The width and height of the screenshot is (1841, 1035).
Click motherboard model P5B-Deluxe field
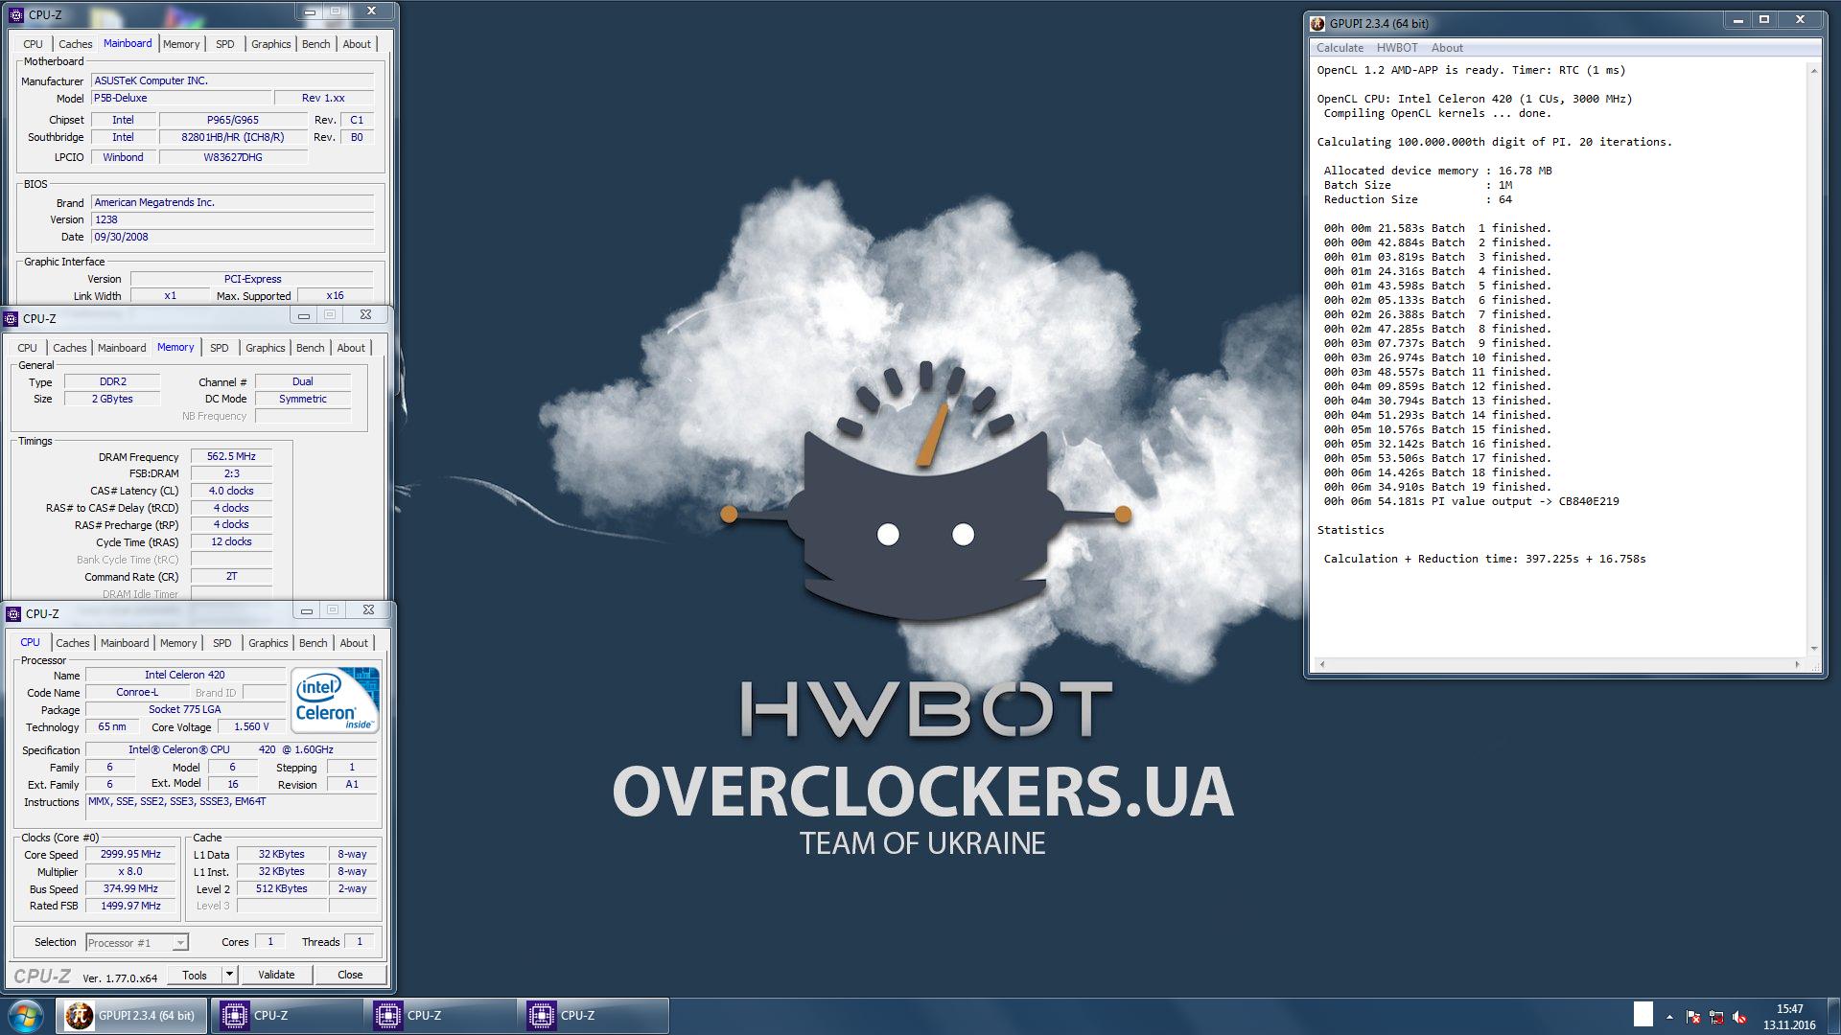click(179, 98)
